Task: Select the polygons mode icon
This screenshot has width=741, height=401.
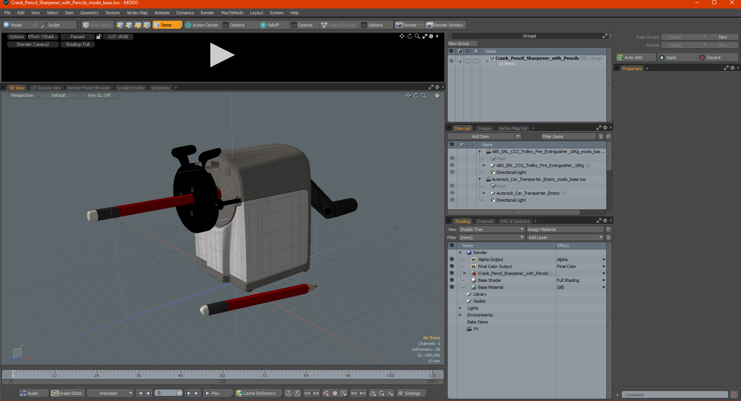Action: click(x=138, y=25)
